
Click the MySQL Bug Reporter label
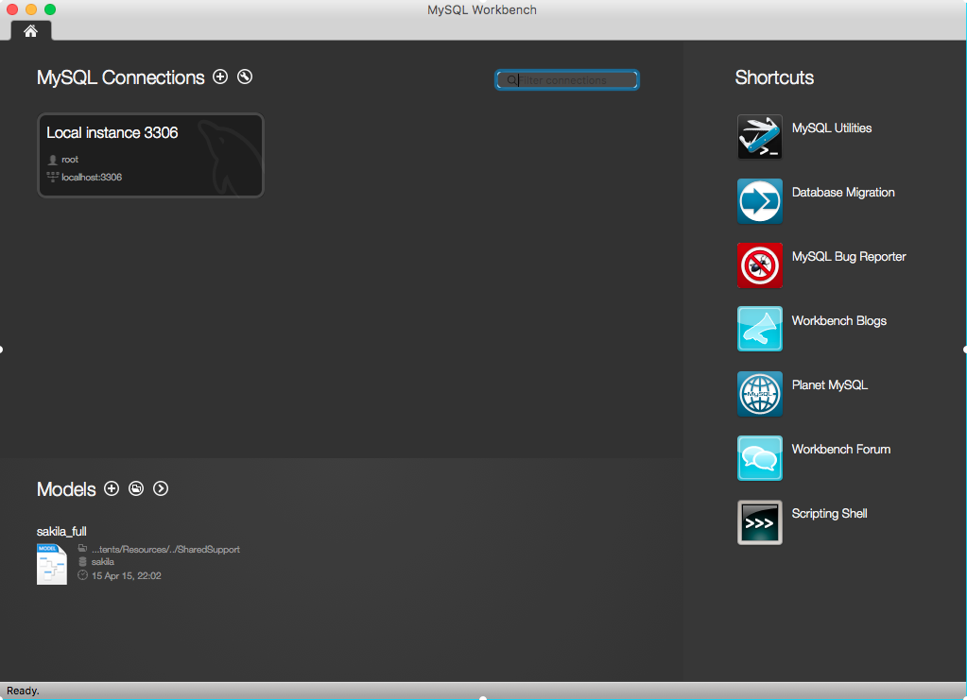tap(849, 256)
